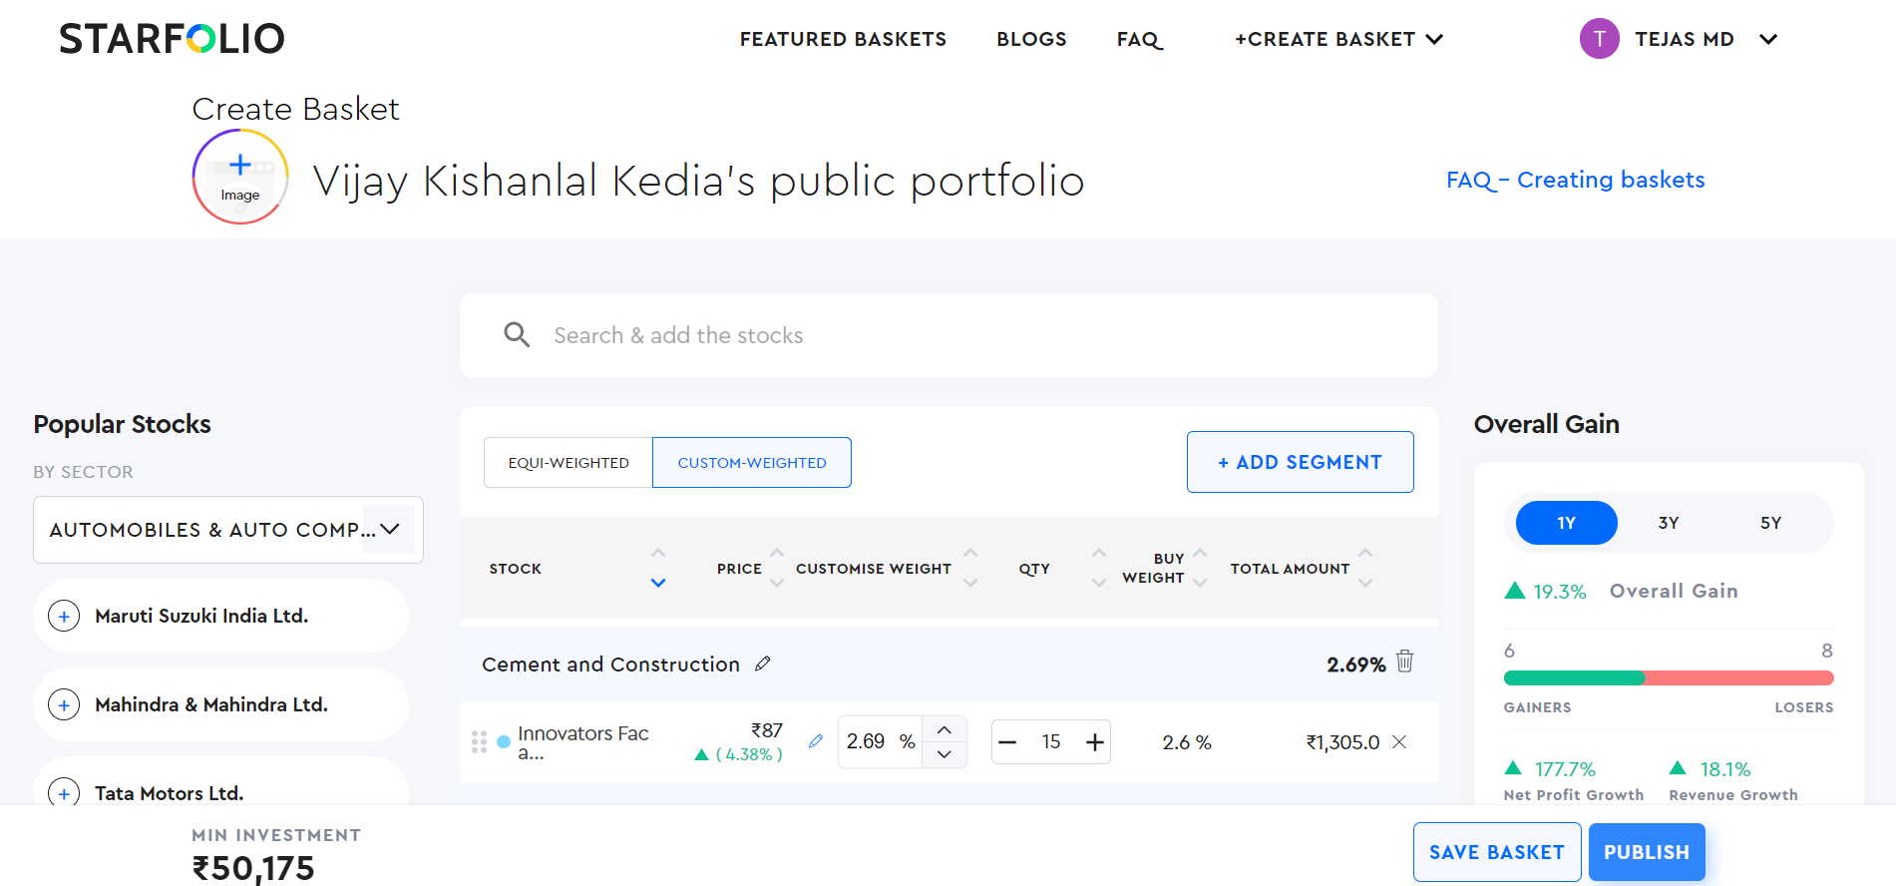
Task: Delete the Cement and Construction segment
Action: 1404,662
